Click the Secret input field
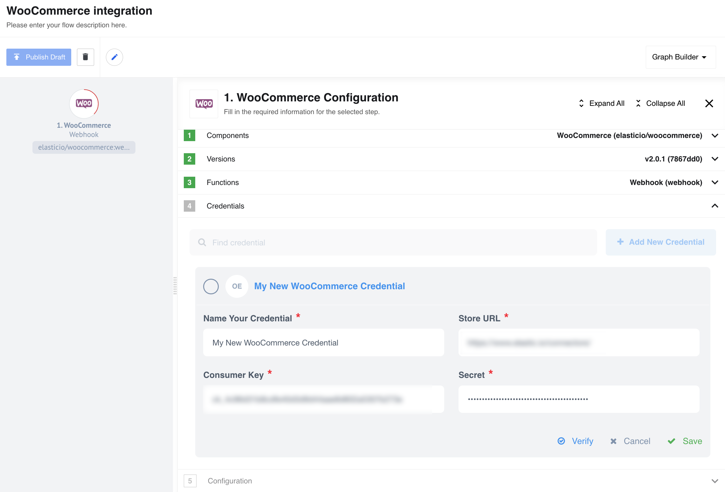Viewport: 725px width, 492px height. click(579, 399)
